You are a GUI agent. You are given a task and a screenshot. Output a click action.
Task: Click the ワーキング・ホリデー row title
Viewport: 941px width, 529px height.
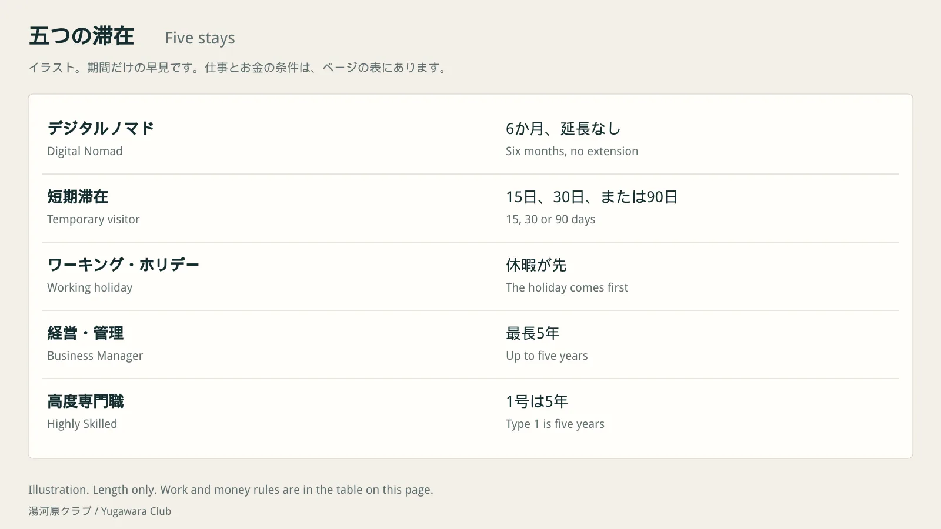124,264
